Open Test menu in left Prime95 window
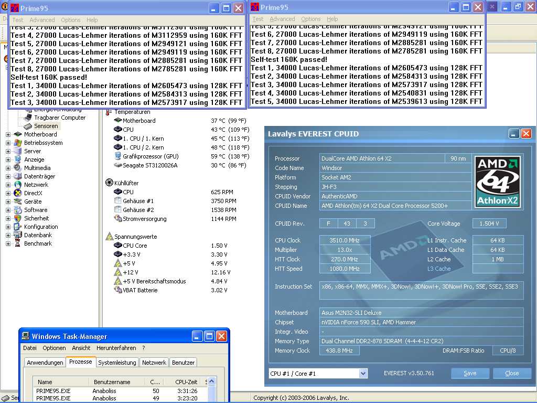This screenshot has width=537, height=403. (18, 20)
